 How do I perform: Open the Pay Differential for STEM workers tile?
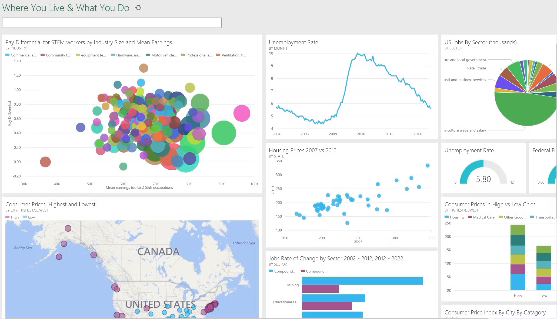(89, 42)
